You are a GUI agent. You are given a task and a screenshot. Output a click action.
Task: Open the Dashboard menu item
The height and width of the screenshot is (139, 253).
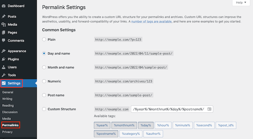point(16,6)
